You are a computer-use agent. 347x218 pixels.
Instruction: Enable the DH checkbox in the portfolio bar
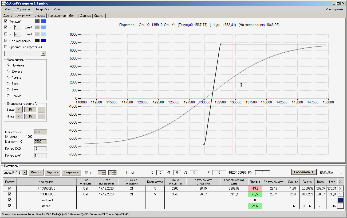(x=86, y=173)
